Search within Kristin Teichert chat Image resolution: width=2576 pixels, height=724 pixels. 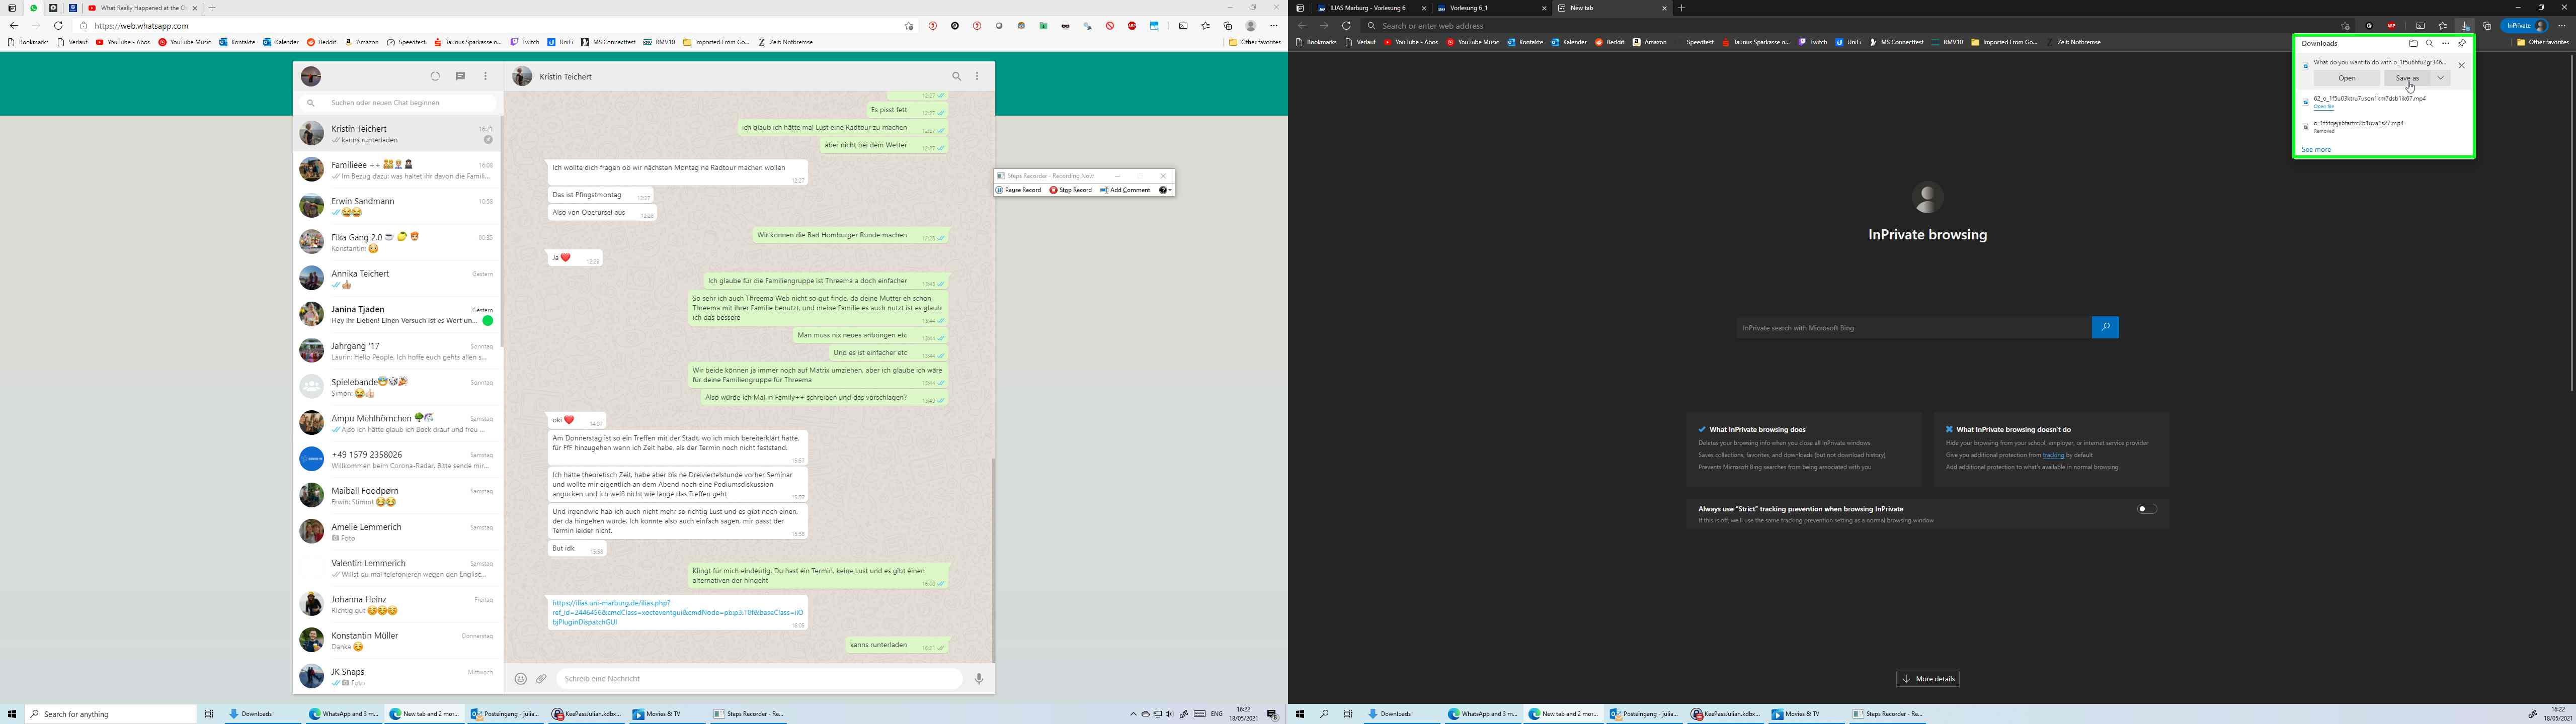coord(956,76)
